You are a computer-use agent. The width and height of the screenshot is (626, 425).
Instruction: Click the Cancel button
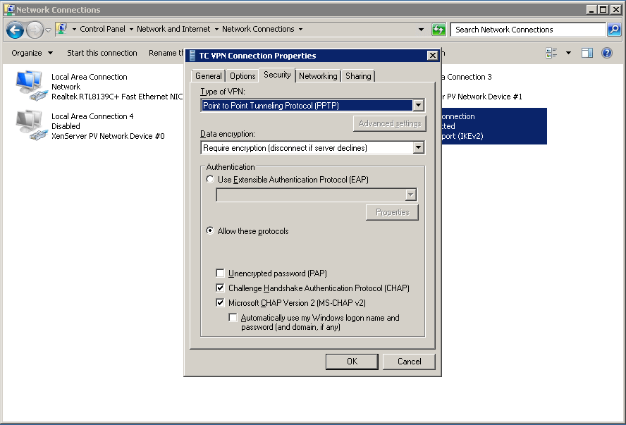409,362
